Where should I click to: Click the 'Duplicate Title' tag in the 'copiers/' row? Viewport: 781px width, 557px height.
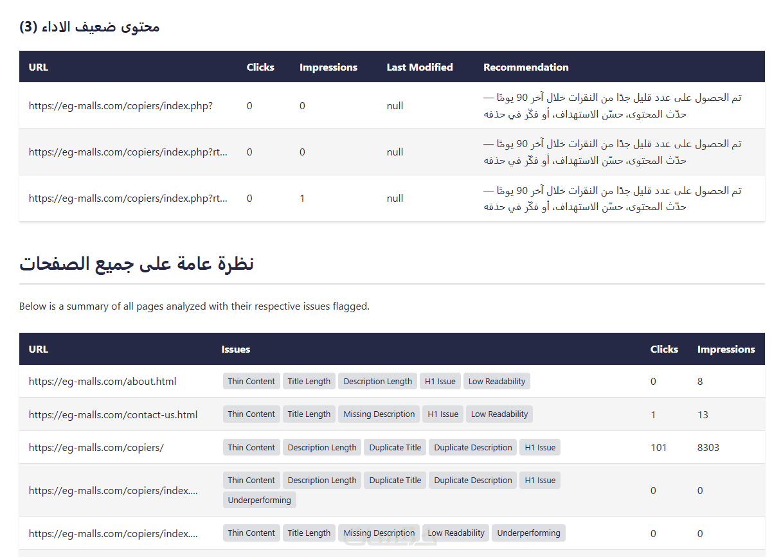pos(395,448)
